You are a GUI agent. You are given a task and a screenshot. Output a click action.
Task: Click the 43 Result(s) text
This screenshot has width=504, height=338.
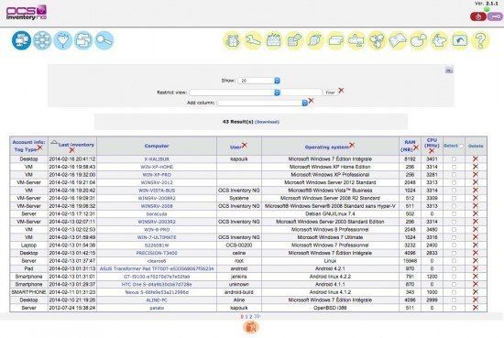238,122
